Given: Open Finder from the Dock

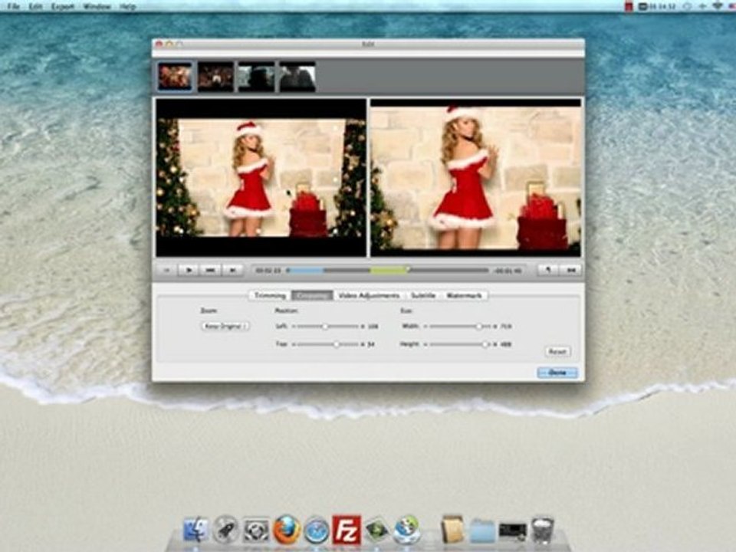Looking at the screenshot, I should click(x=195, y=530).
